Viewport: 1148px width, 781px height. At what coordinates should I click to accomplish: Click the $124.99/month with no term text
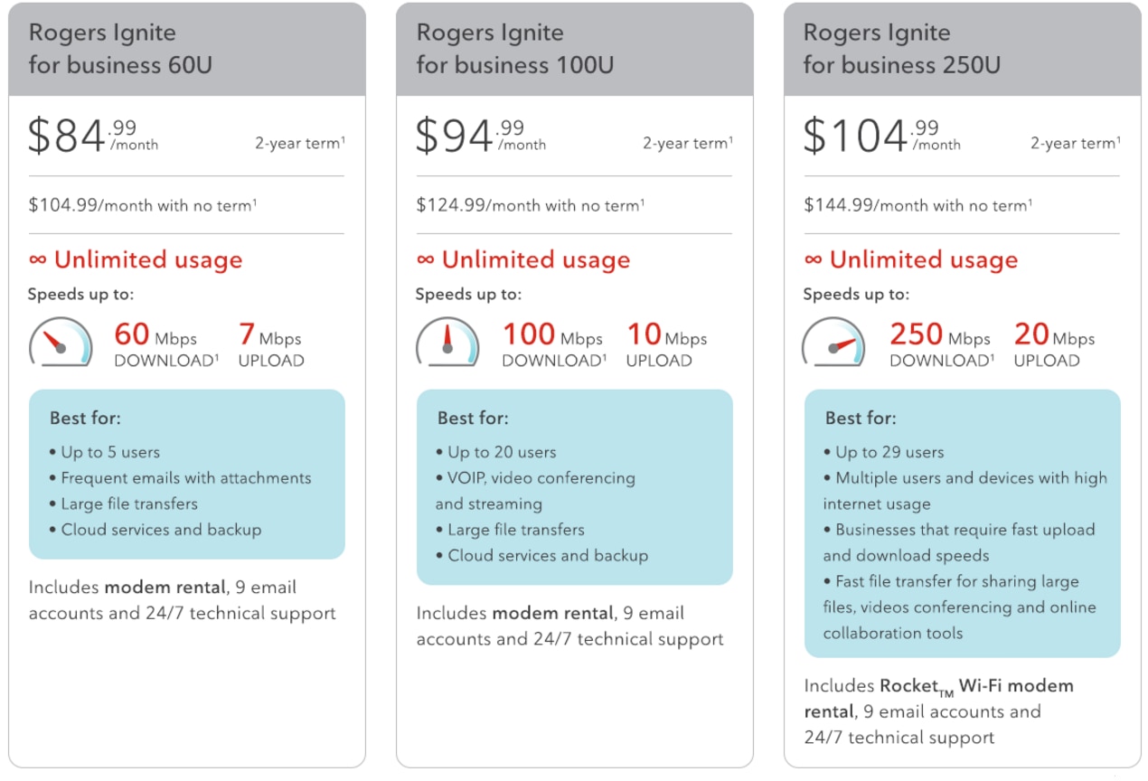pyautogui.click(x=530, y=206)
